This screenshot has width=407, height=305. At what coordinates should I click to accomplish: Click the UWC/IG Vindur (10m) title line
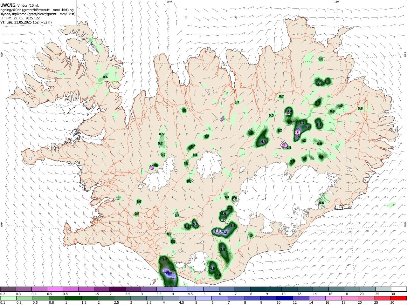pos(20,5)
